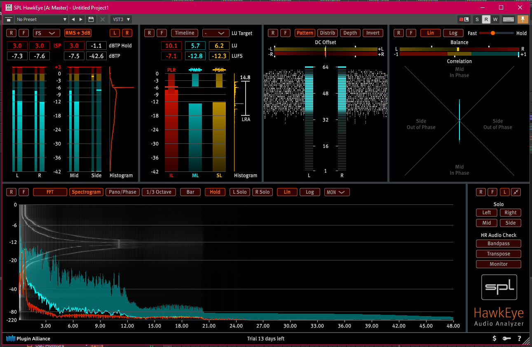Click the save preset floppy disk icon
Screen dimensions: 532x347
[x=91, y=19]
